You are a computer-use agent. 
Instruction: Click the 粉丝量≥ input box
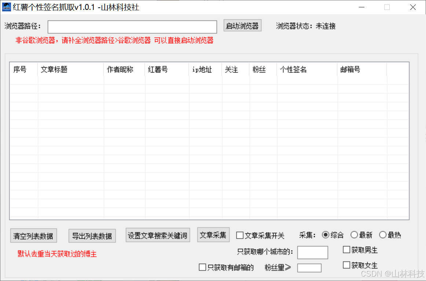coord(309,268)
